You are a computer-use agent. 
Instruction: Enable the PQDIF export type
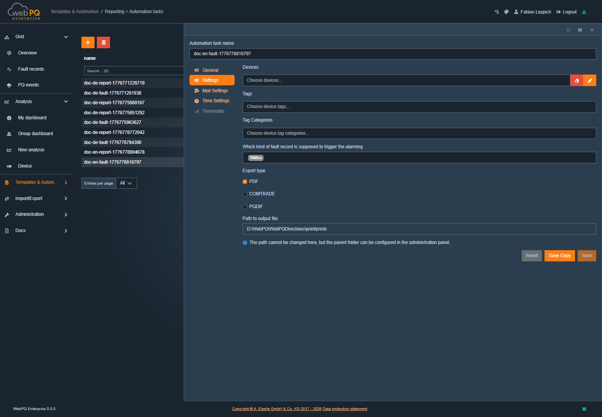click(x=245, y=207)
